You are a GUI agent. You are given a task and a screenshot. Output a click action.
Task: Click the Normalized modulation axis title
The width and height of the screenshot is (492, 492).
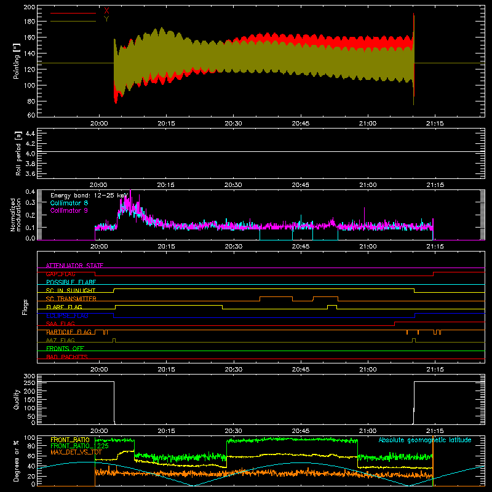(x=16, y=215)
